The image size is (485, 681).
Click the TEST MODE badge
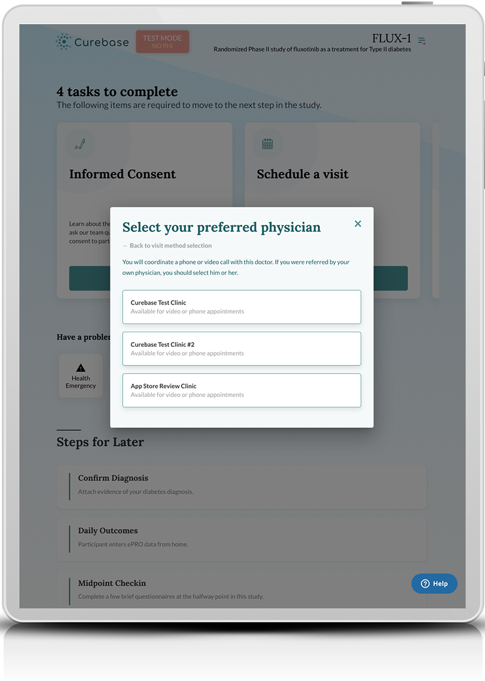pos(162,42)
